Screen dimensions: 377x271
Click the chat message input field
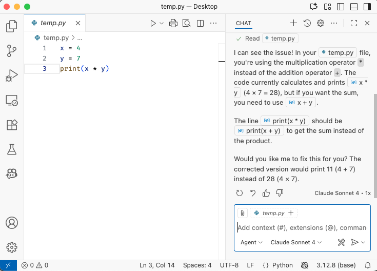[302, 228]
